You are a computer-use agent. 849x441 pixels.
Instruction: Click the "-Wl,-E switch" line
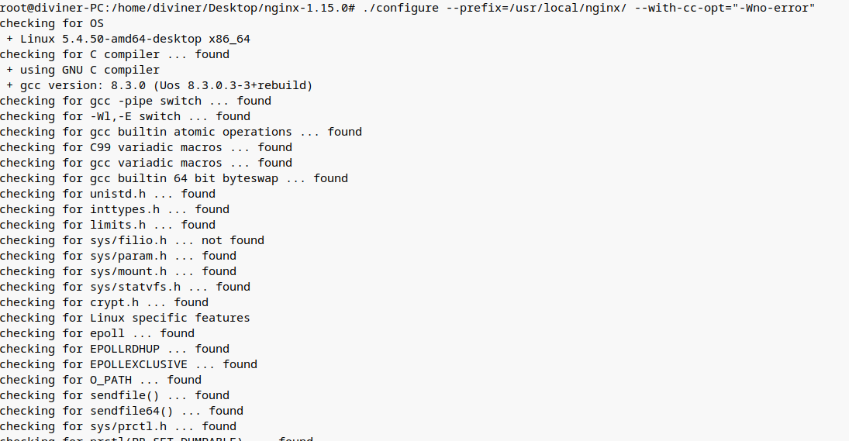pos(125,116)
